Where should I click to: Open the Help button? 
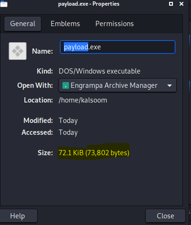pos(18,216)
